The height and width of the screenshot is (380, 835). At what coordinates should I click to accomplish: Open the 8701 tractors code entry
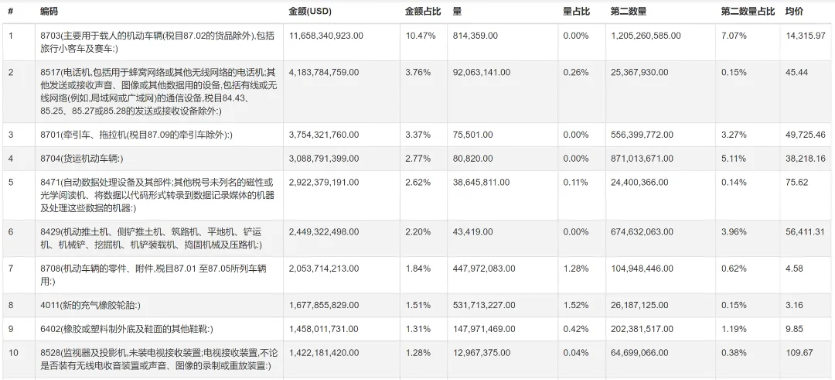coord(137,135)
